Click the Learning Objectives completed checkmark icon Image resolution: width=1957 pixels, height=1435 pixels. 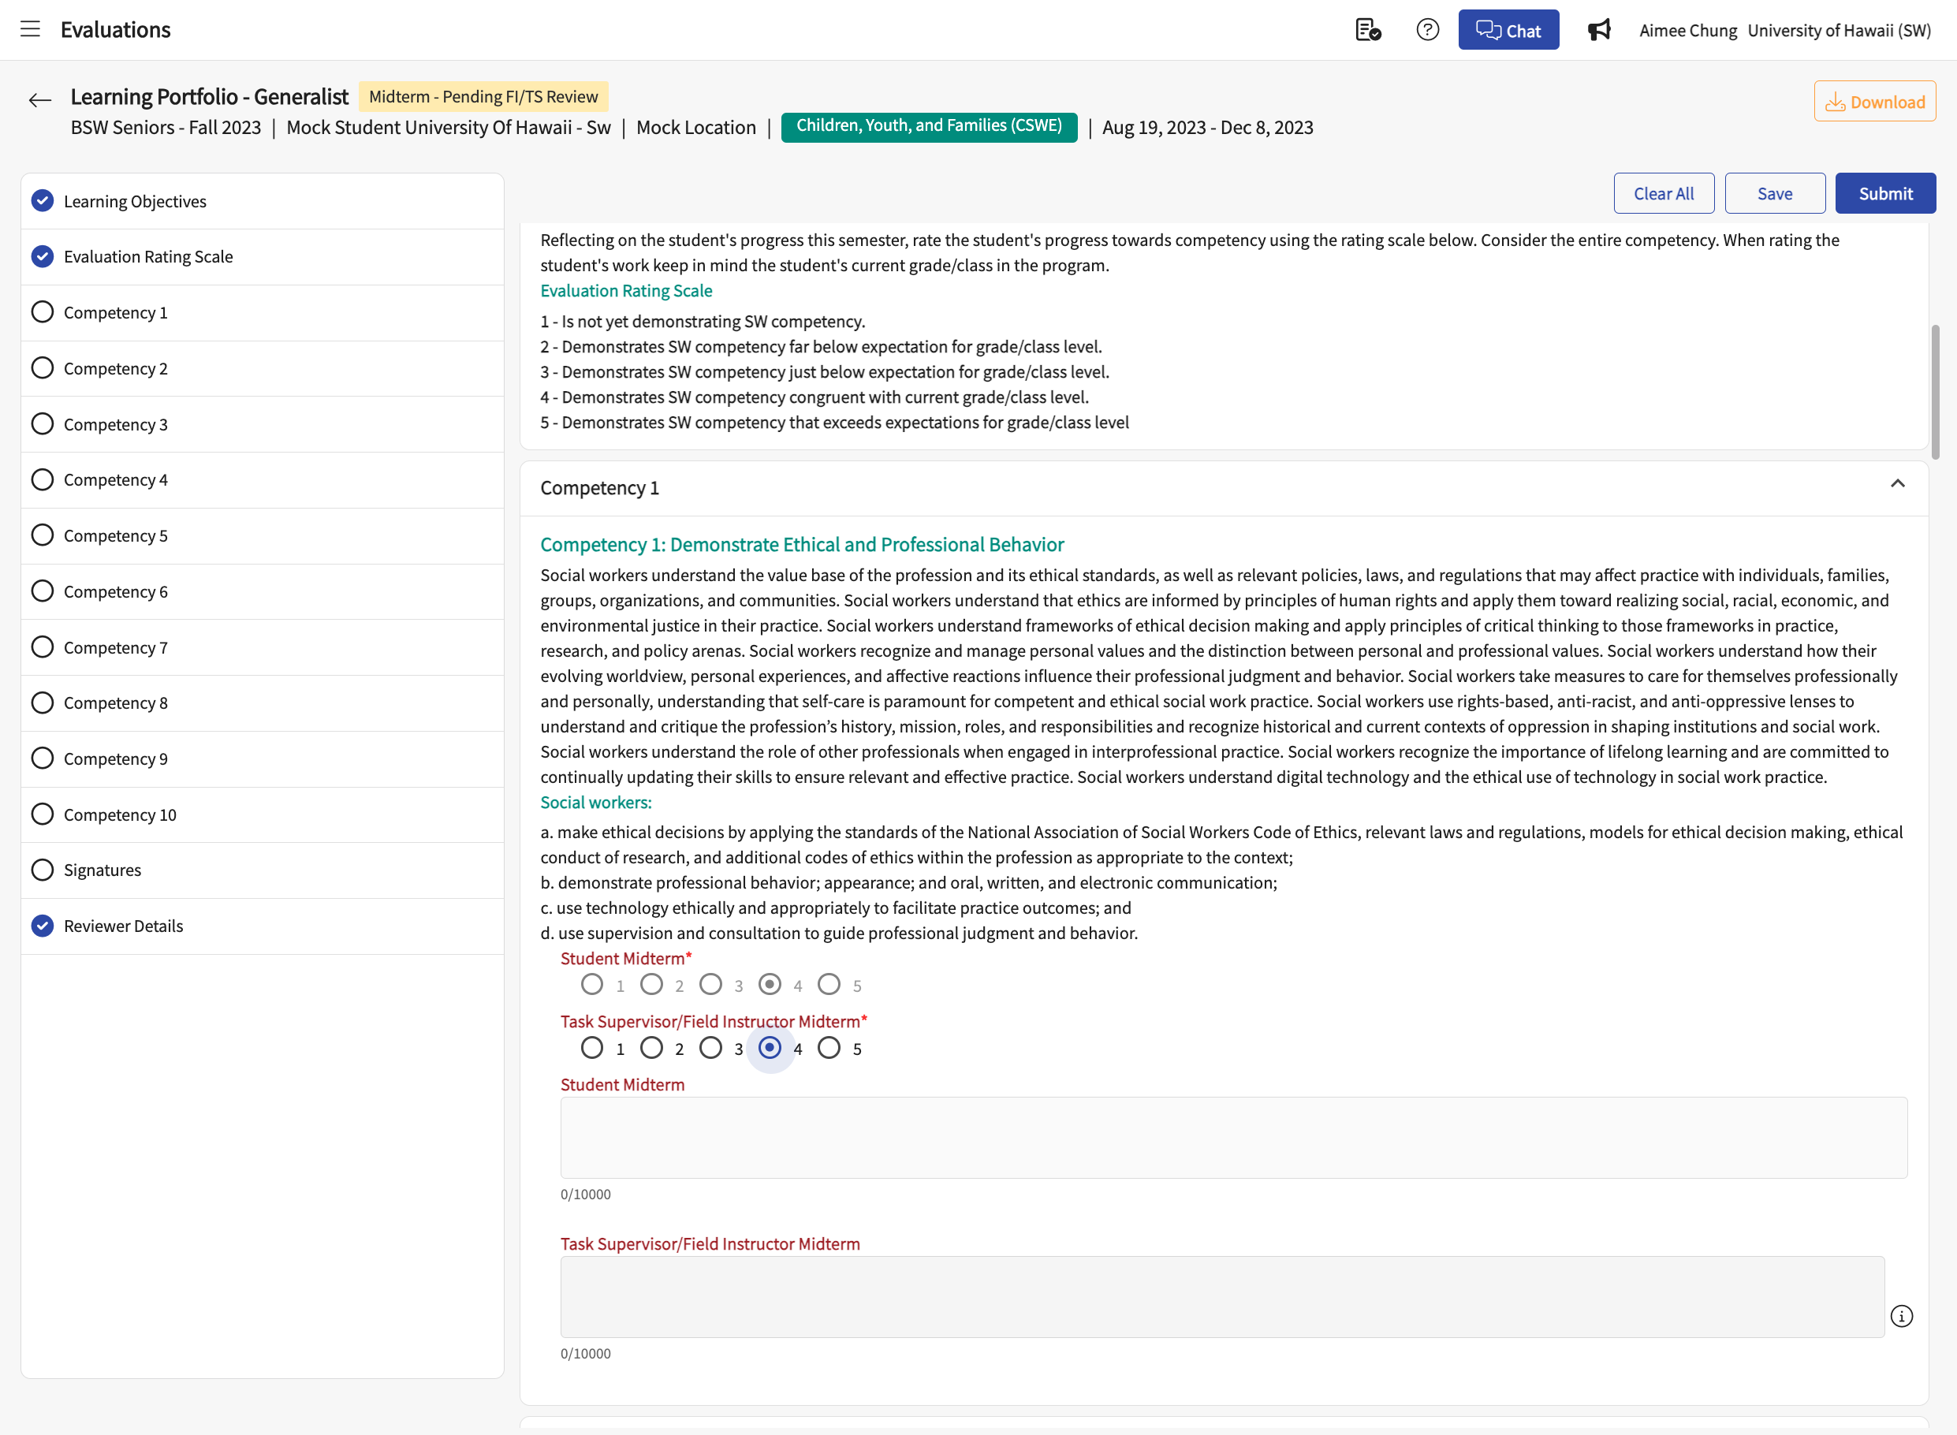[43, 200]
